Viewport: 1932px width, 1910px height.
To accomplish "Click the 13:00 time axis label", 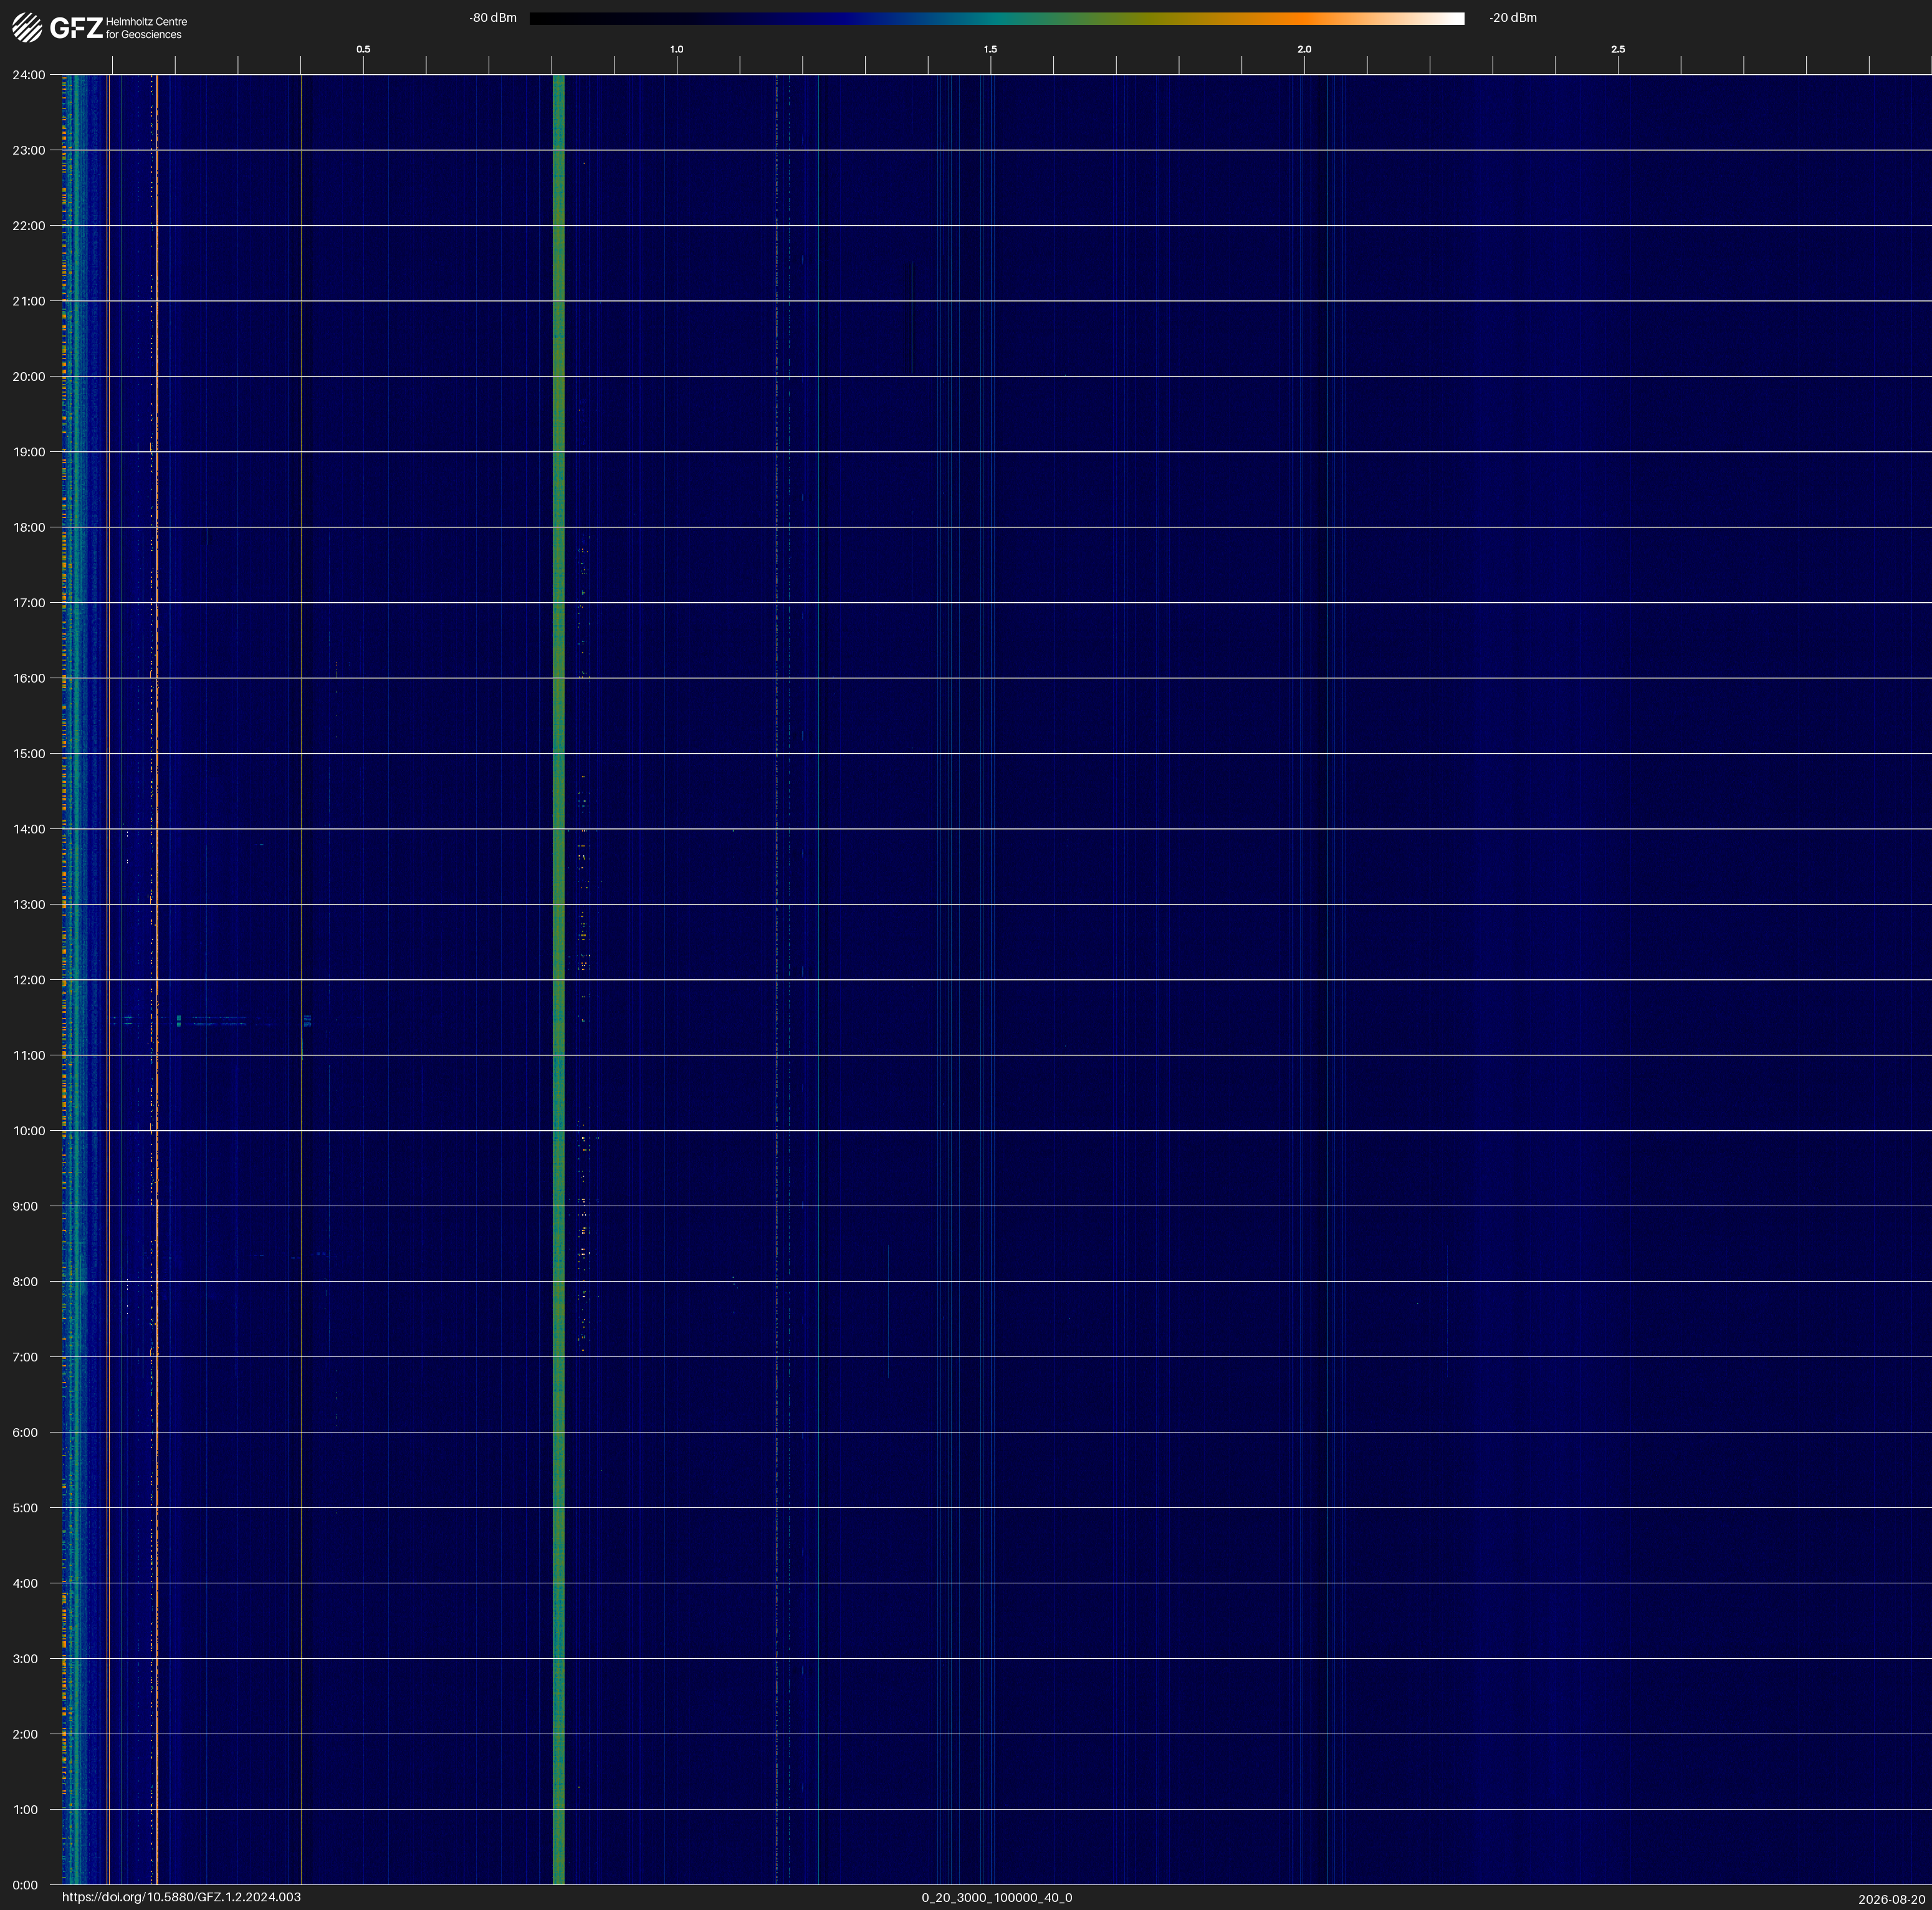I will pos(28,905).
